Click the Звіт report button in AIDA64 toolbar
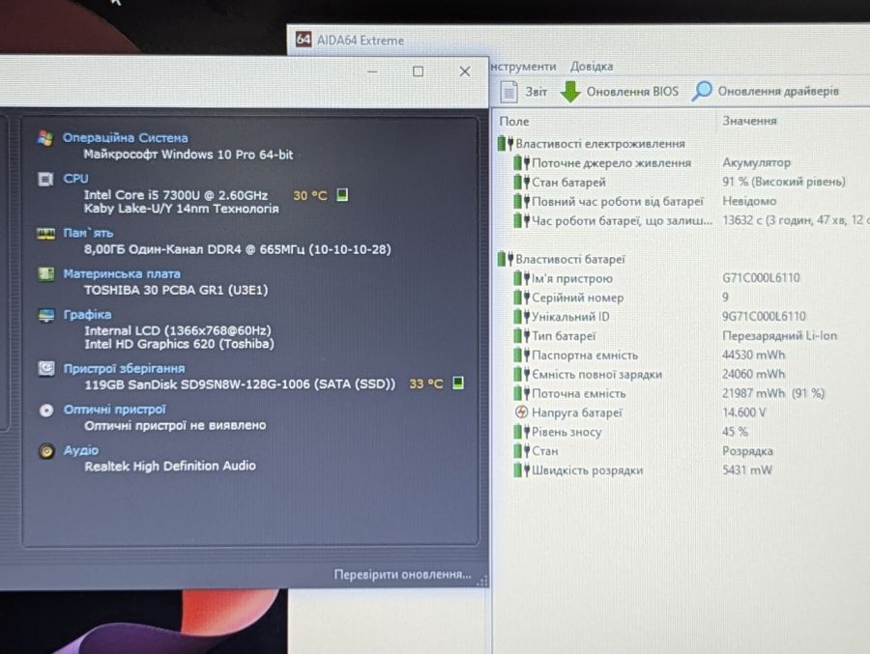This screenshot has height=654, width=870. coord(524,92)
